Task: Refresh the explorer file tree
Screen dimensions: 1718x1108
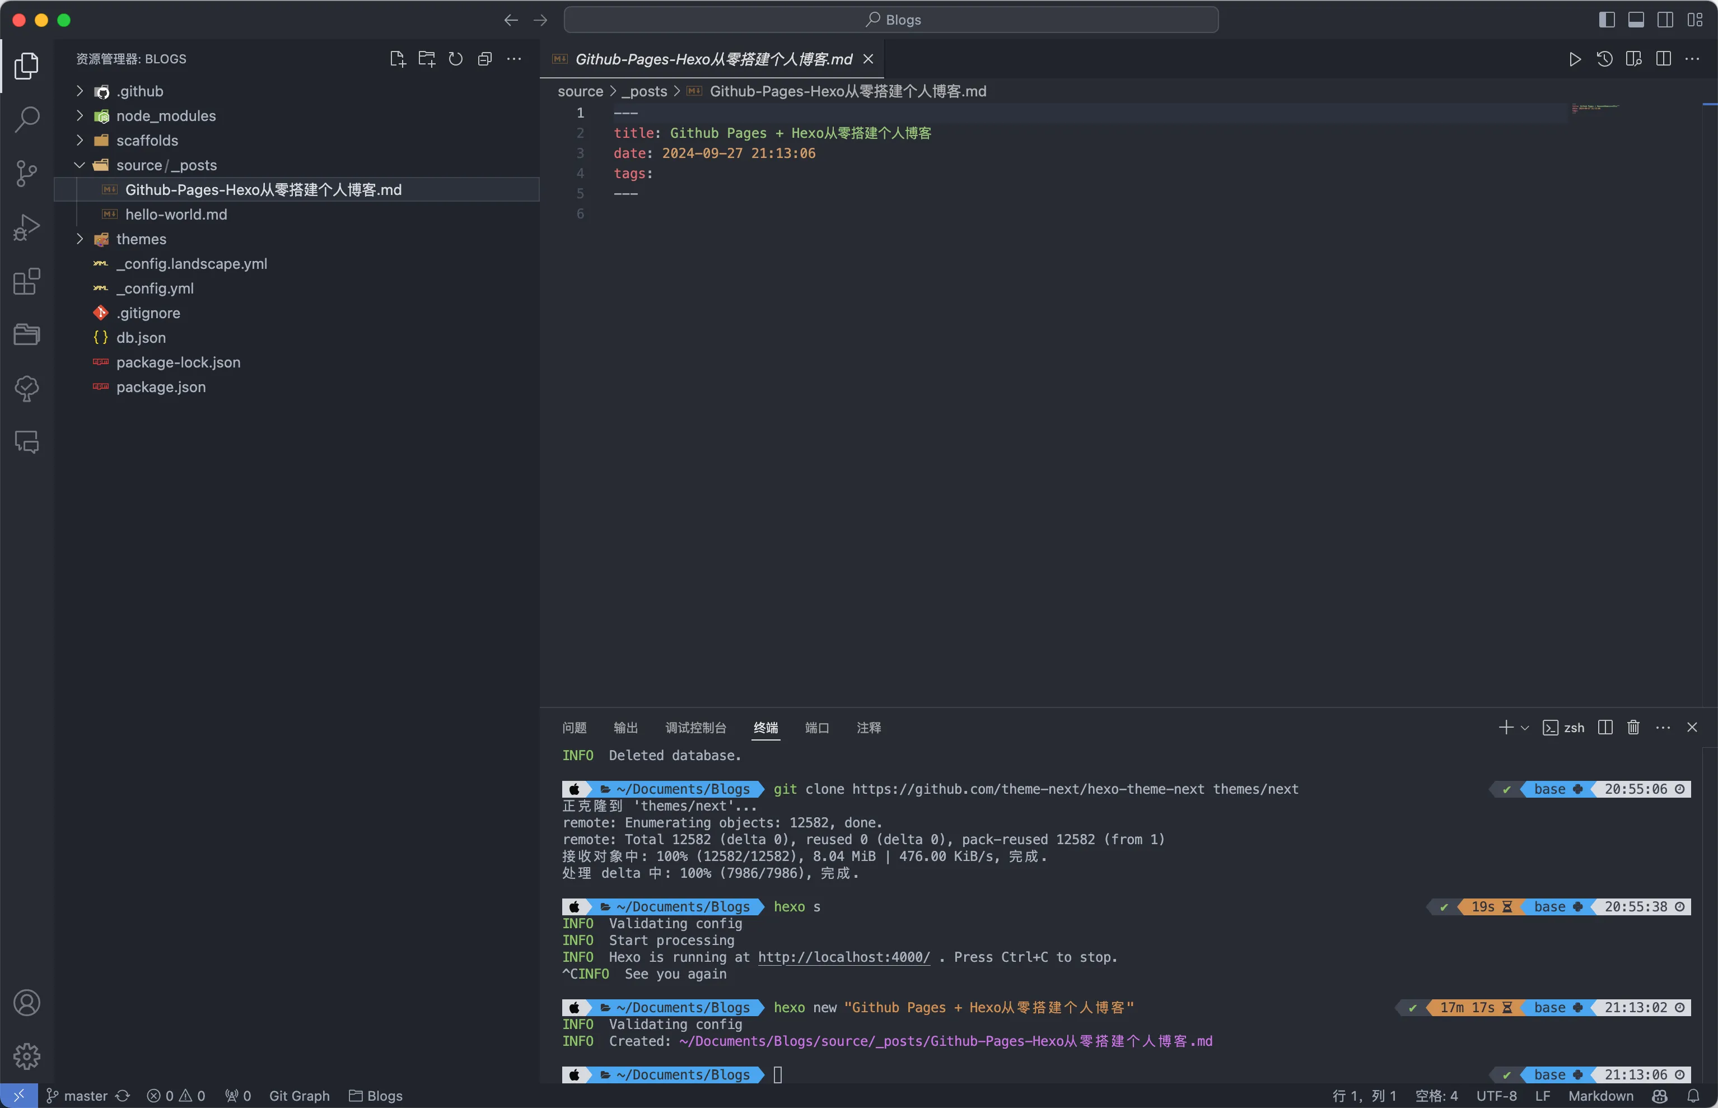Action: [456, 59]
